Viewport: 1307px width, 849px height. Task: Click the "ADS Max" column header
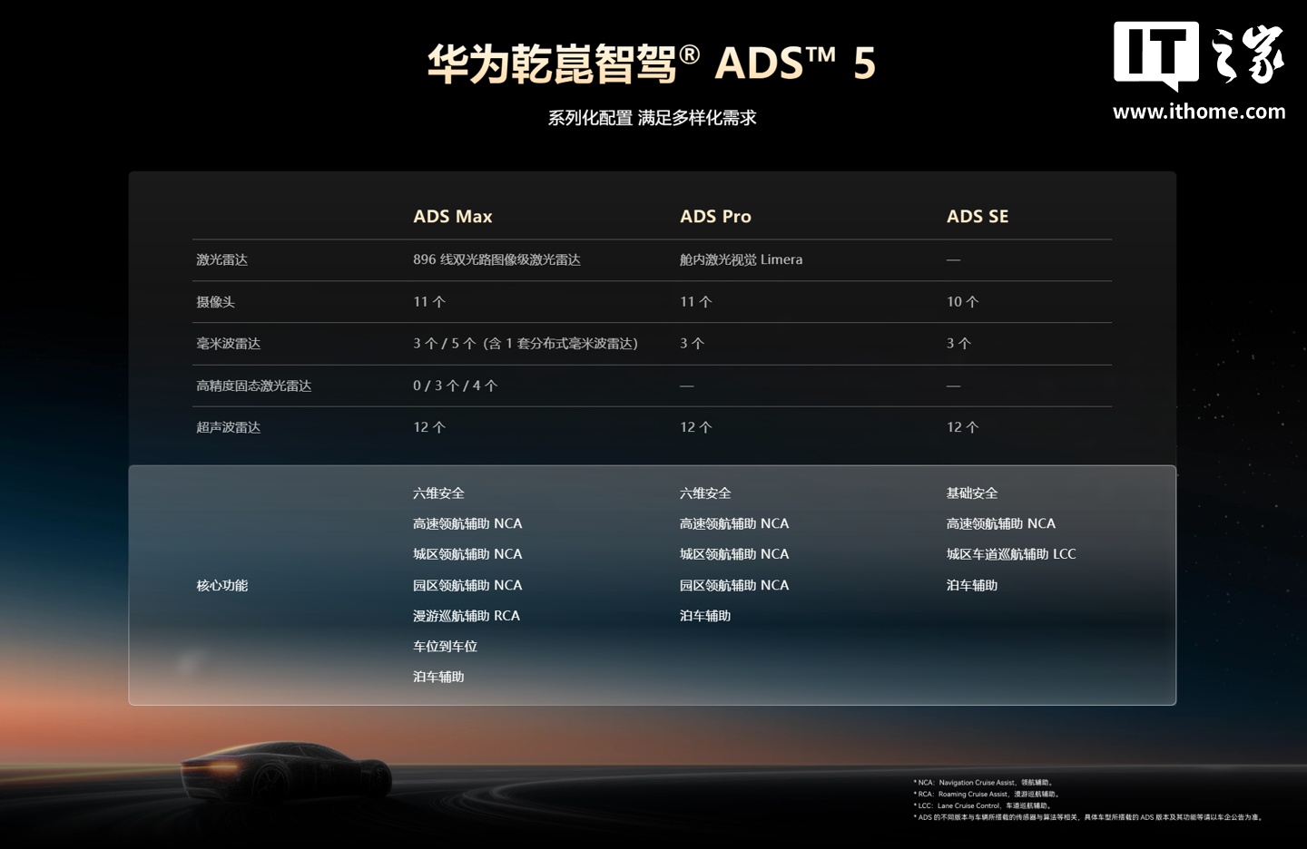[453, 217]
